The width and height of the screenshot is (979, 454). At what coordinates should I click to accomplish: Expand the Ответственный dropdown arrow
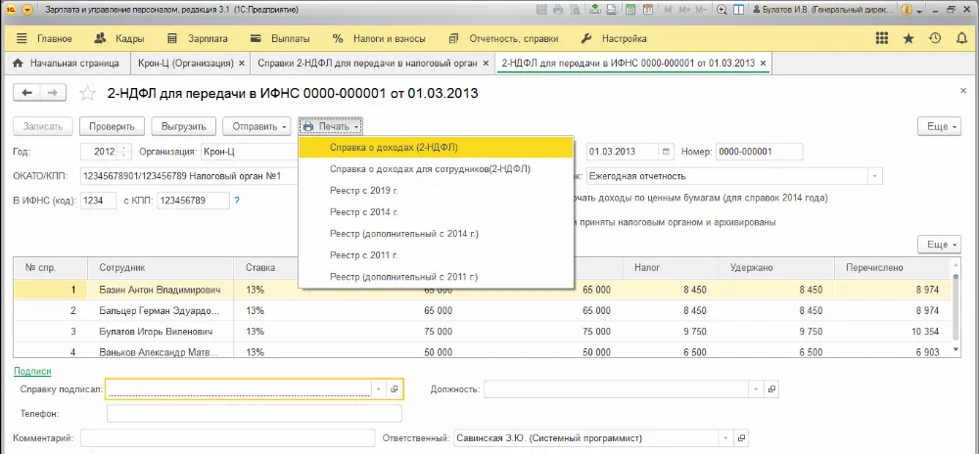tap(725, 437)
